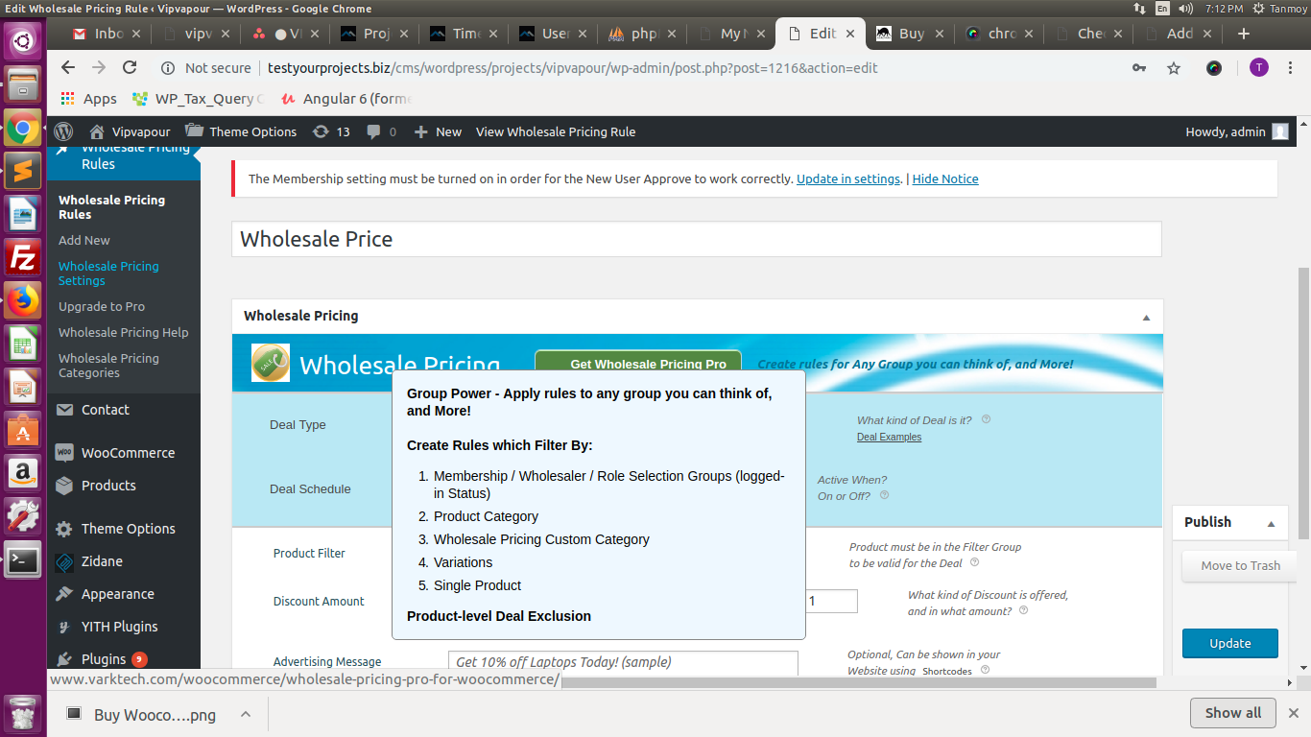
Task: Click the help icon beside 'and in what amount?'
Action: pyautogui.click(x=1023, y=610)
